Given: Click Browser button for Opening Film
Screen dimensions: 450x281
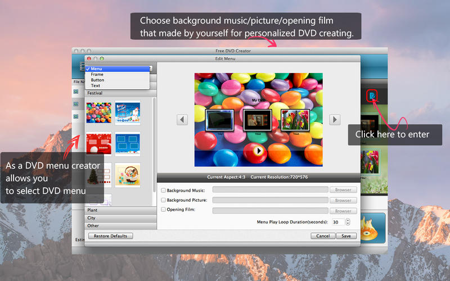Looking at the screenshot, I should tap(343, 211).
